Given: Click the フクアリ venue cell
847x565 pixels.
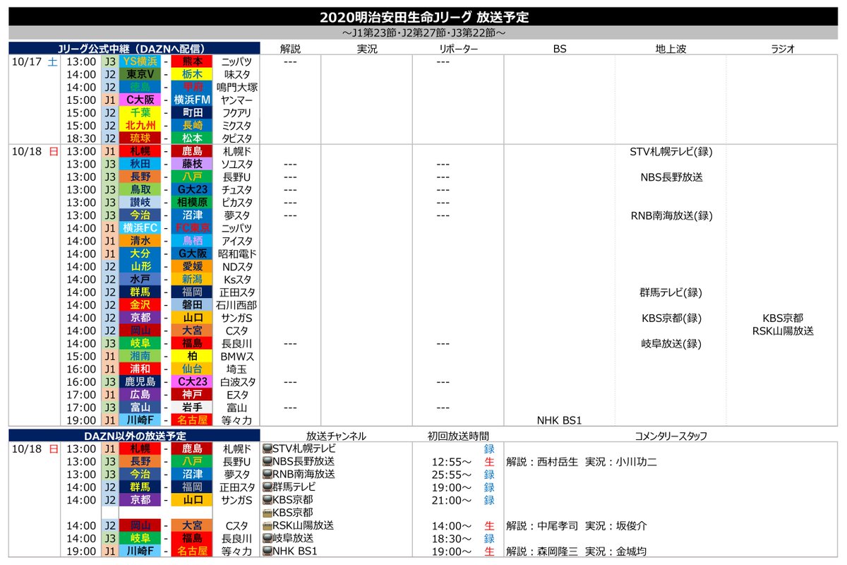Looking at the screenshot, I should point(237,112).
